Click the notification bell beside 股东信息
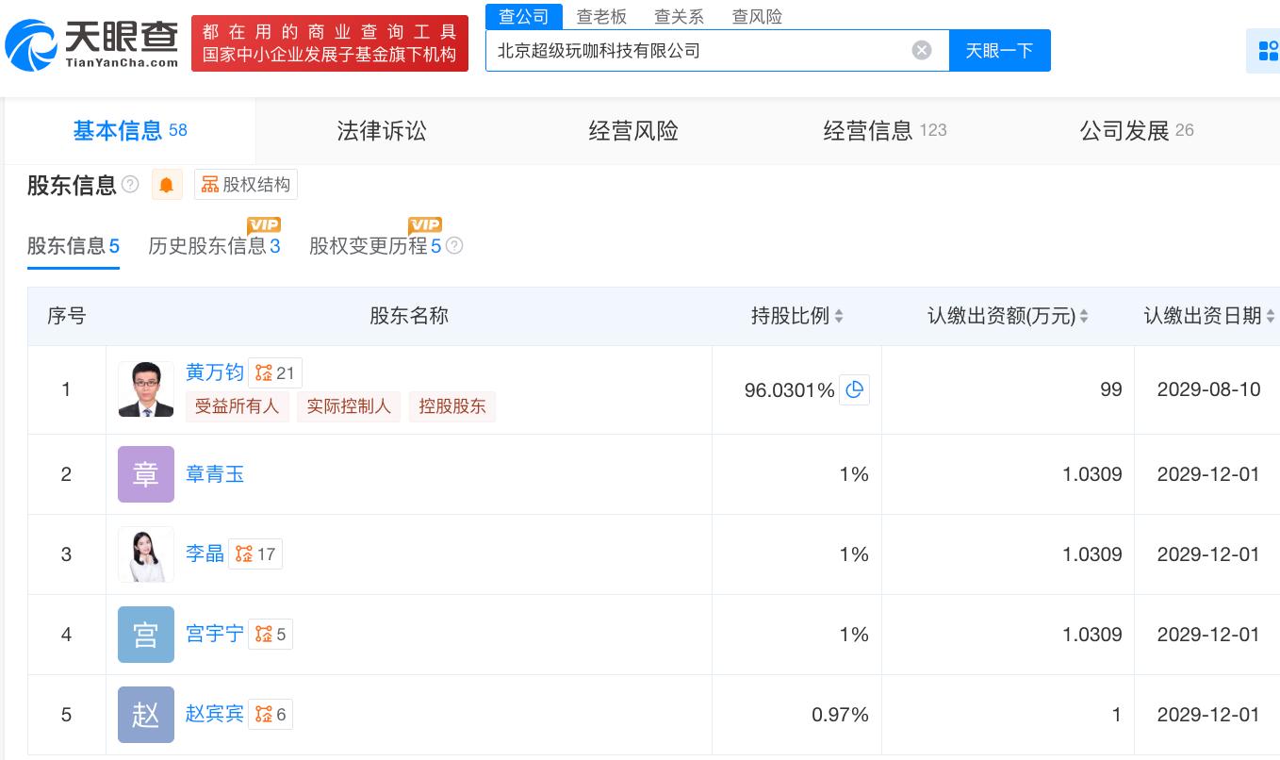Viewport: 1280px width, 760px height. point(166,185)
